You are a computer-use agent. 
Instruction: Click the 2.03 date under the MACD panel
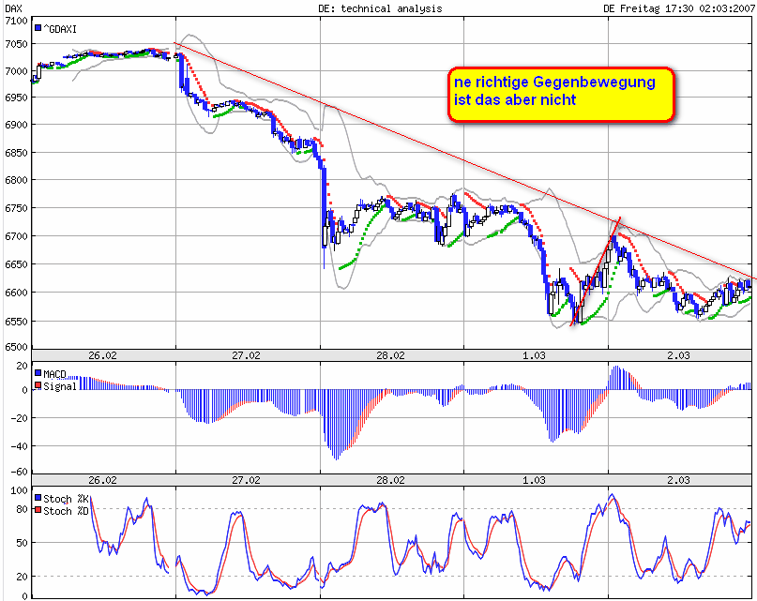(678, 480)
